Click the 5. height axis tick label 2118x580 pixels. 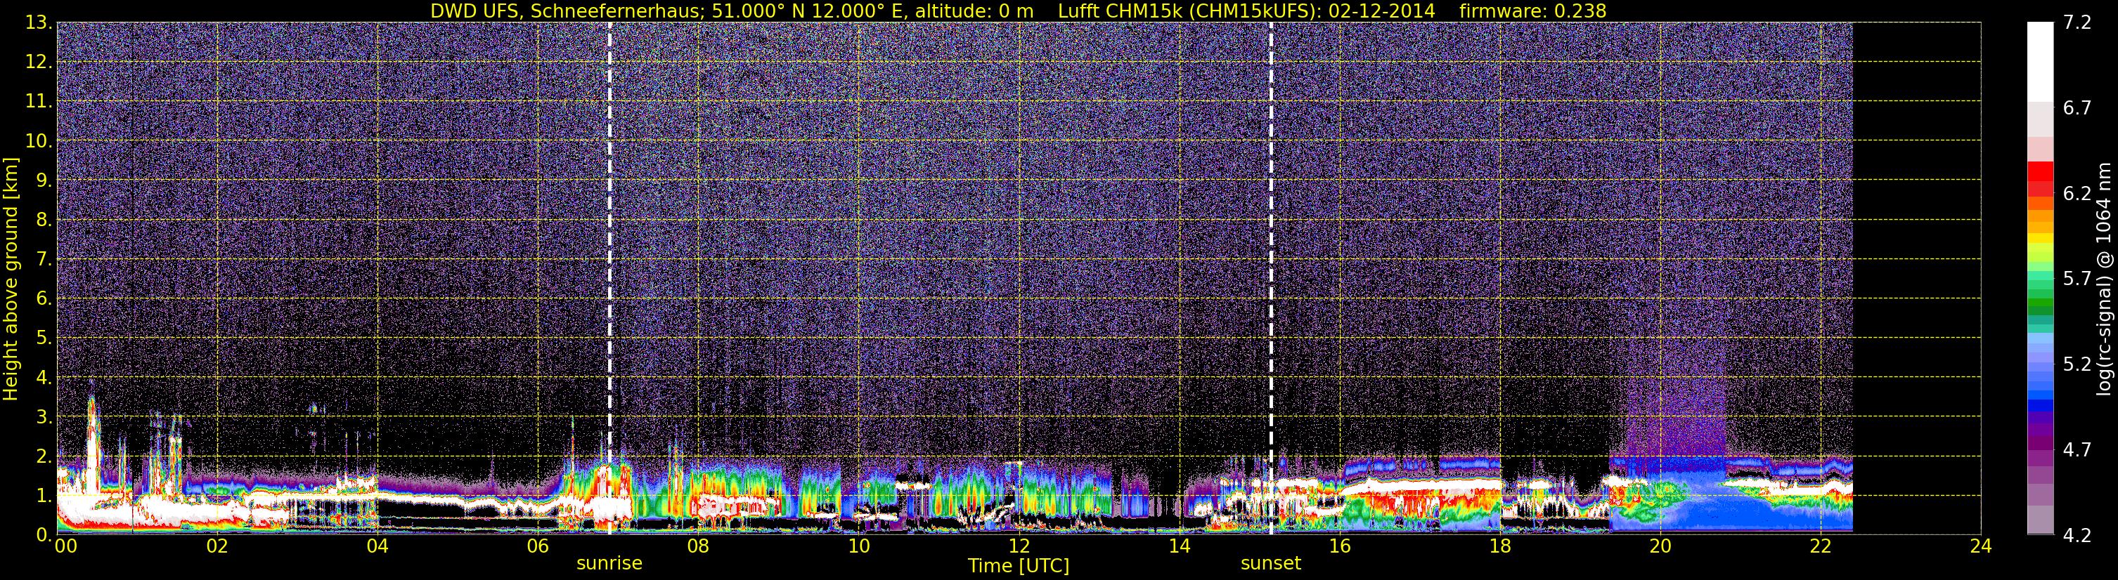click(44, 338)
